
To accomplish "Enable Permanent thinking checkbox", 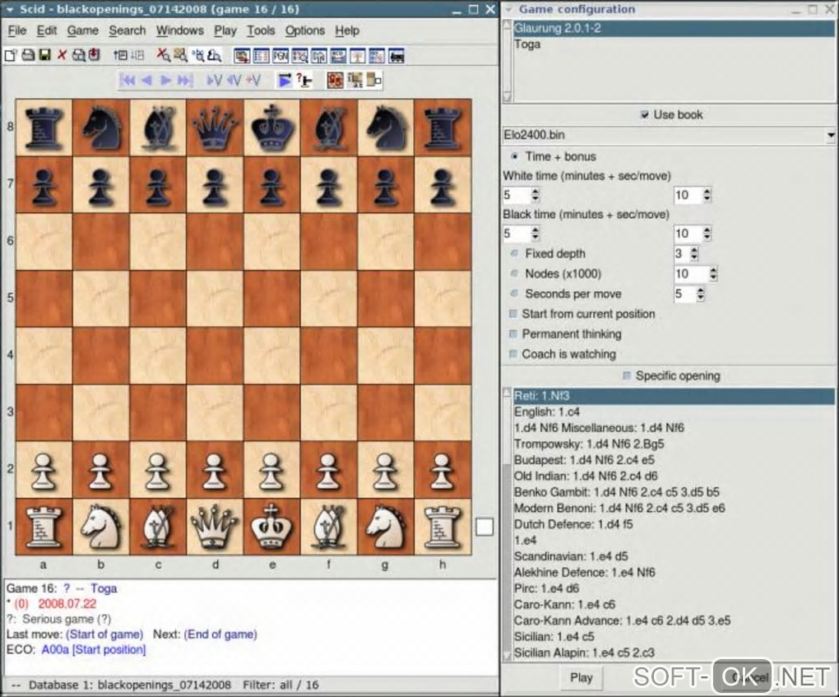I will [513, 334].
